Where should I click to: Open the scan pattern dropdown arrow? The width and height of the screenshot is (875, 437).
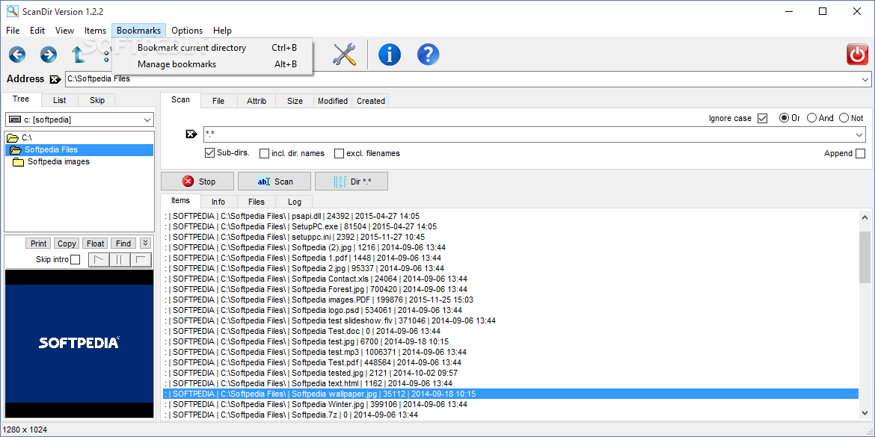coord(860,134)
